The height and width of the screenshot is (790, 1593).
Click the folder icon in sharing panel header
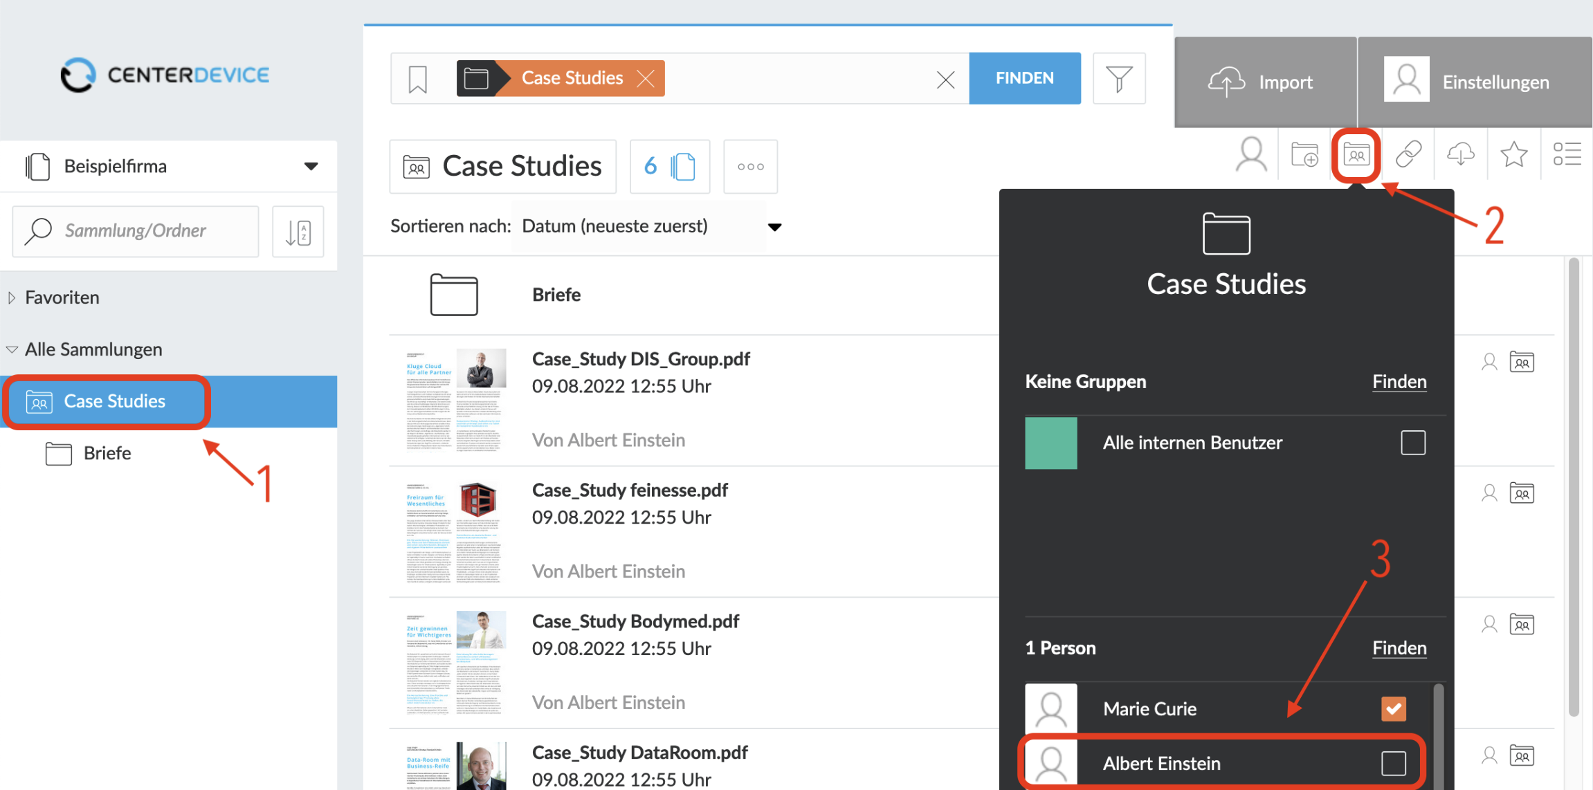[1226, 234]
